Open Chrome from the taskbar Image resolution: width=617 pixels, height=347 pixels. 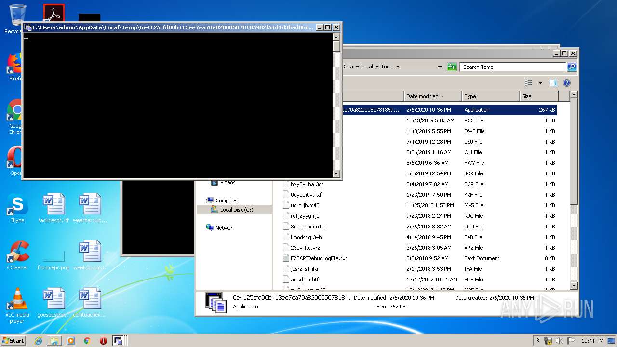(x=87, y=341)
